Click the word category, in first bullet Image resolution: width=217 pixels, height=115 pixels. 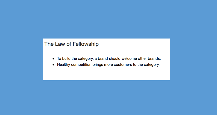(86, 59)
